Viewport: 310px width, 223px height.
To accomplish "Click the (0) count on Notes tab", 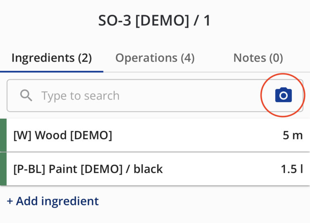I will (x=276, y=58).
